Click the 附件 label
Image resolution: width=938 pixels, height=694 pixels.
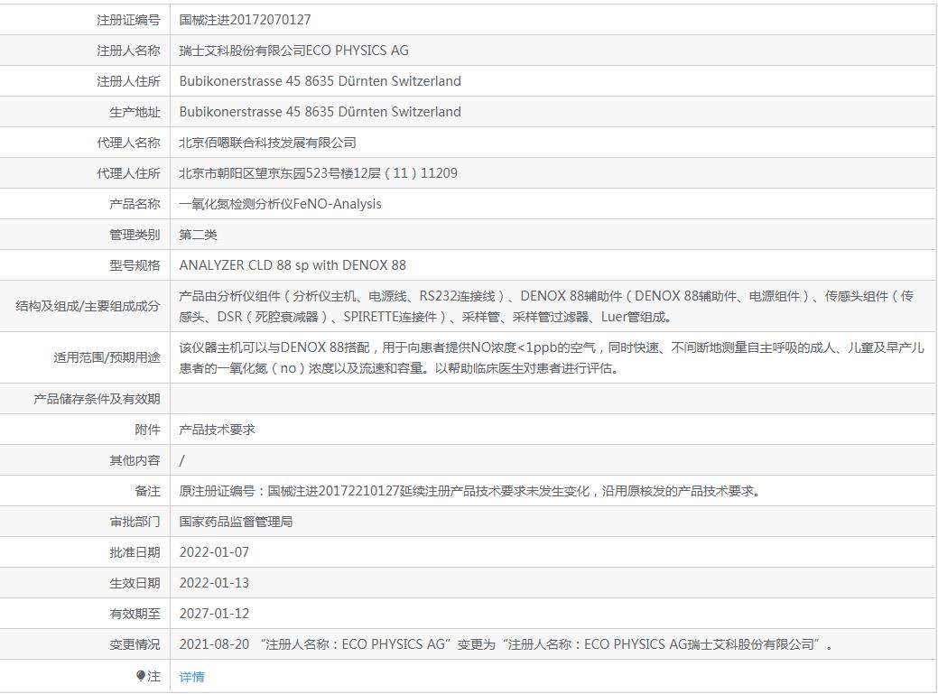pyautogui.click(x=147, y=430)
